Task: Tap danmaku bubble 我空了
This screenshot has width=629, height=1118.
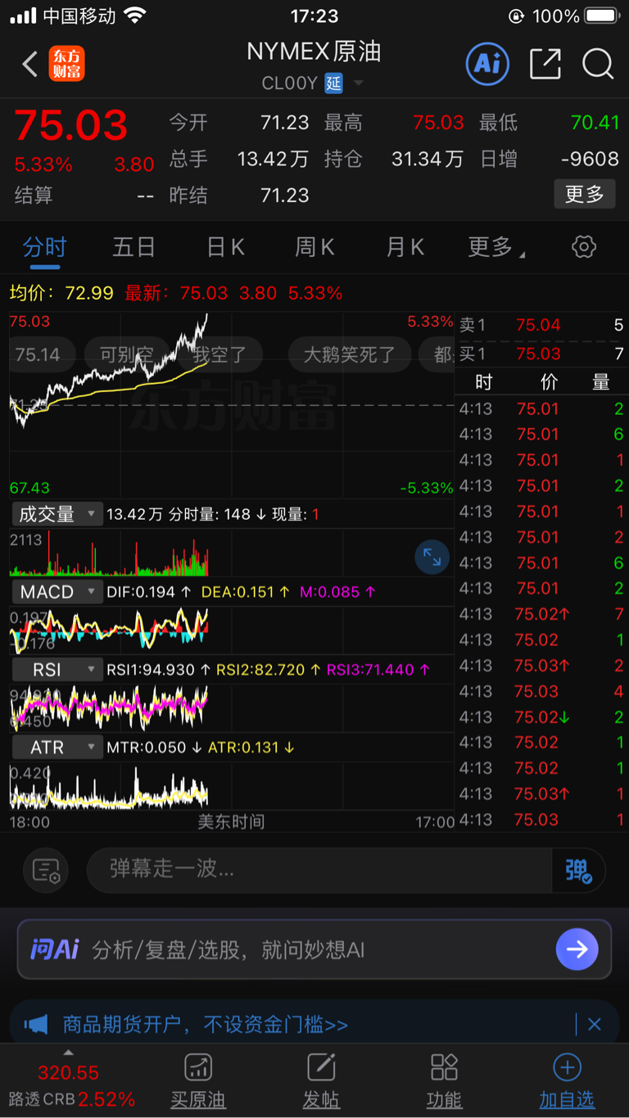Action: (219, 354)
